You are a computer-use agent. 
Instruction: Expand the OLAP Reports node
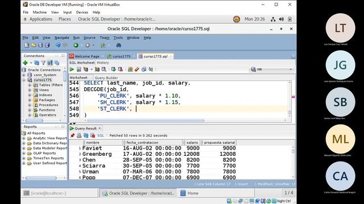(24, 153)
